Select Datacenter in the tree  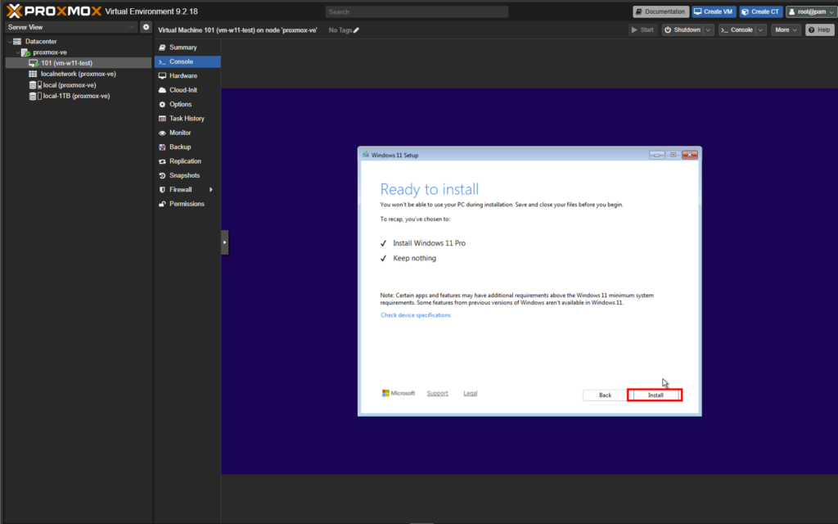pos(41,41)
